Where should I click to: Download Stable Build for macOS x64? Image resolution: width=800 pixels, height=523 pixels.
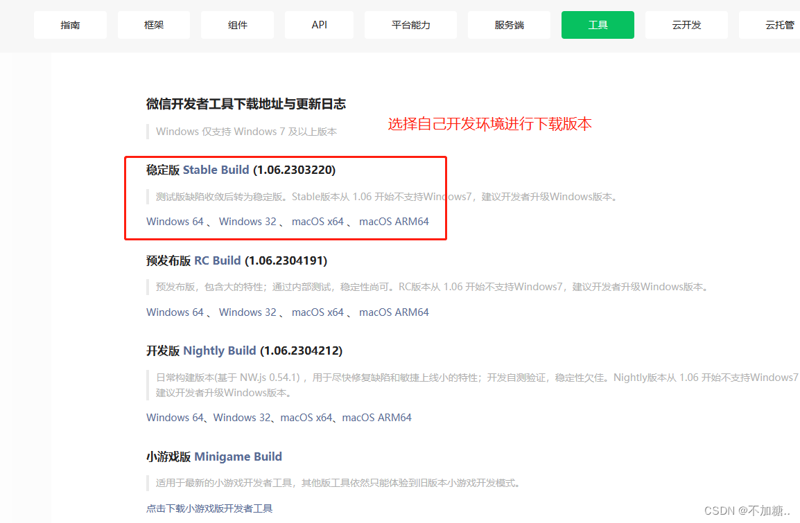point(318,222)
